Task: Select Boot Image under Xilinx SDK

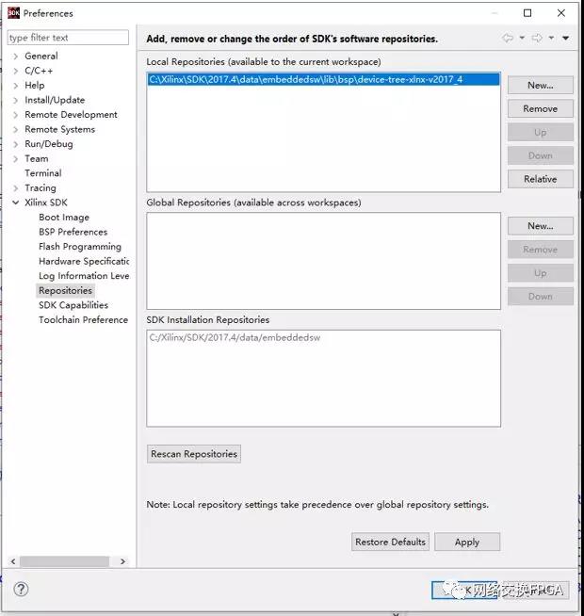Action: tap(64, 218)
